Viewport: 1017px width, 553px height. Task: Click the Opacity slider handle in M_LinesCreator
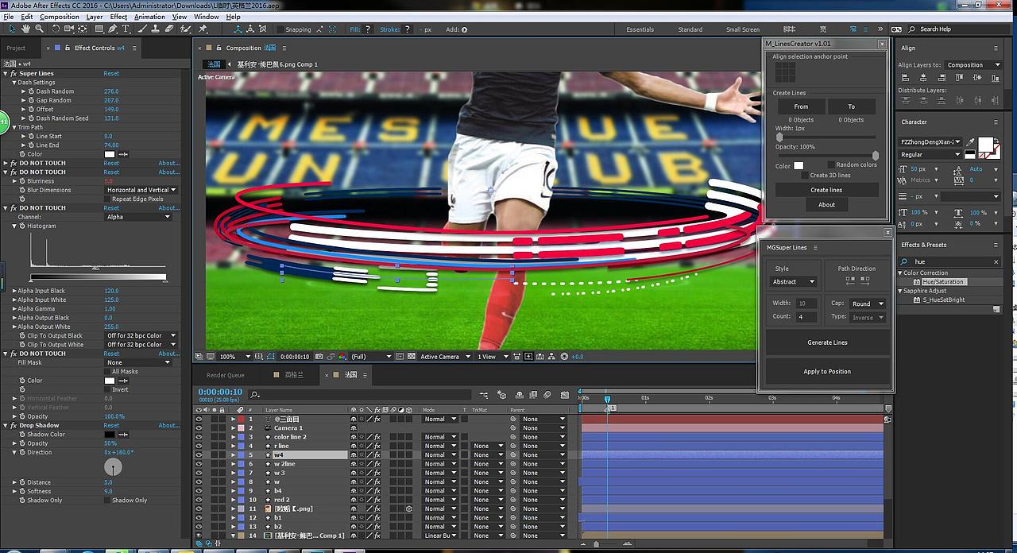coord(876,156)
